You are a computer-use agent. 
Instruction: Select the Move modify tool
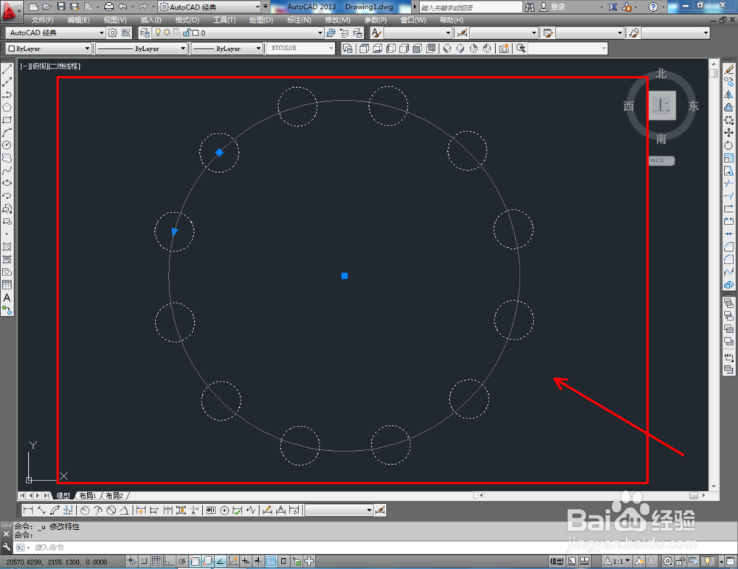point(728,133)
